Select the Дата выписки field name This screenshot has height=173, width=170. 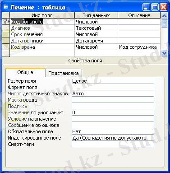(42, 41)
